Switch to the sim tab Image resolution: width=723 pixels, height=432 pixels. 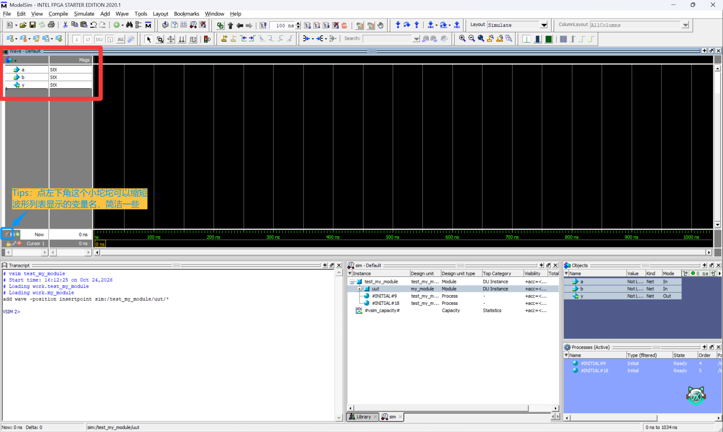392,417
